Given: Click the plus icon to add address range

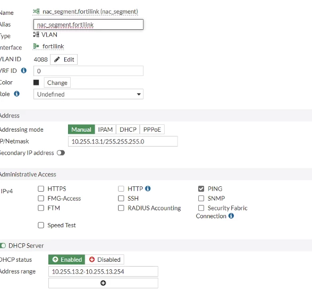Looking at the screenshot, I should point(103,283).
